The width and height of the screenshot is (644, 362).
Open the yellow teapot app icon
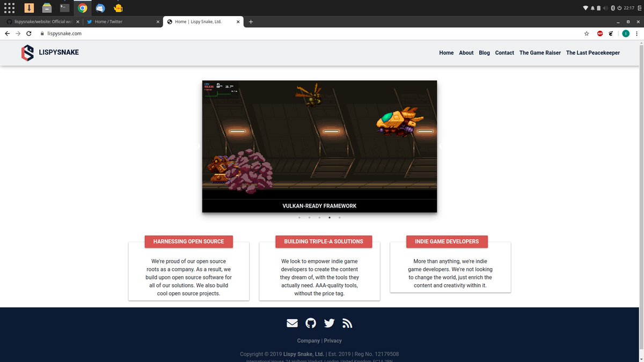click(118, 8)
